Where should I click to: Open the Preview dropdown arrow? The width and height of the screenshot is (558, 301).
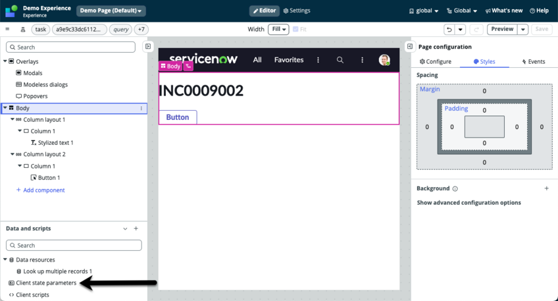pyautogui.click(x=522, y=29)
